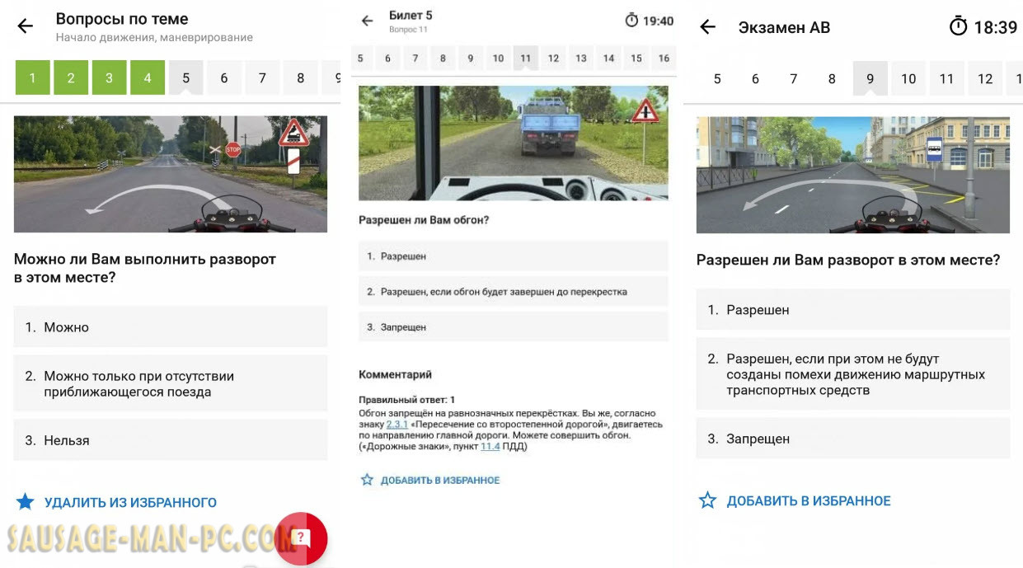Tap the star outline under Билет 5 comment
Image resolution: width=1023 pixels, height=568 pixels.
(x=368, y=480)
